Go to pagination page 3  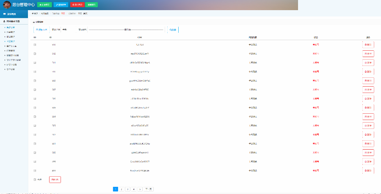pos(127,189)
